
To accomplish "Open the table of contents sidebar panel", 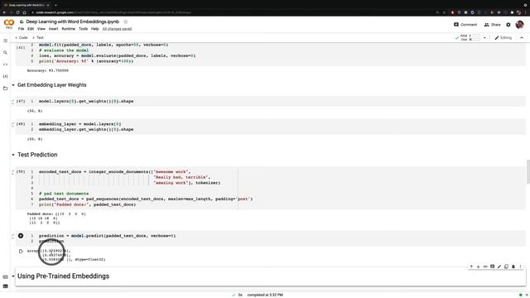I will (x=5, y=41).
